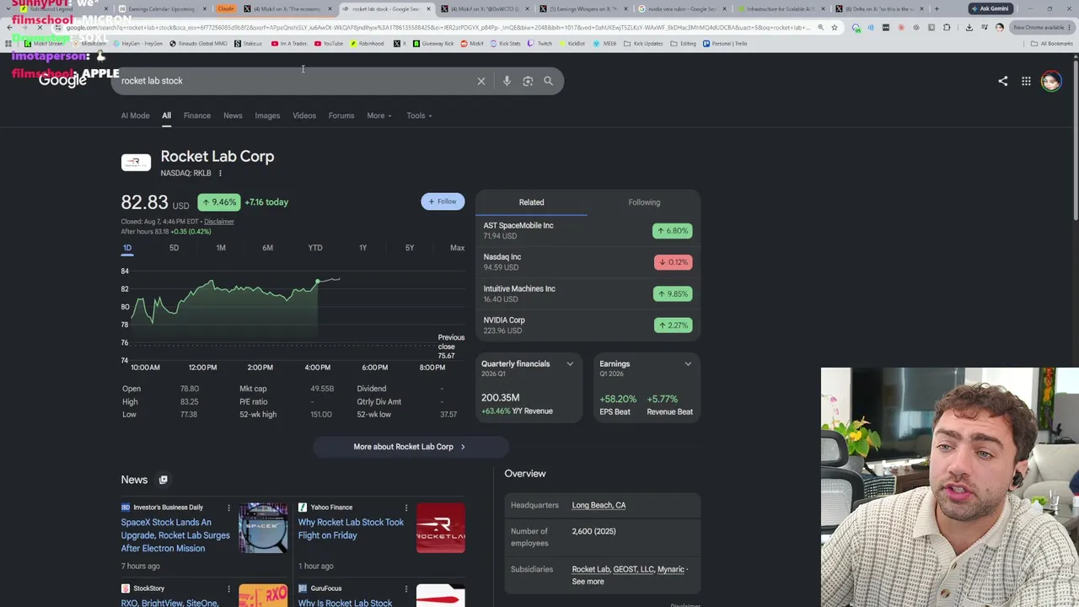Switch to the Related stocks tab
The height and width of the screenshot is (607, 1079).
click(x=531, y=202)
